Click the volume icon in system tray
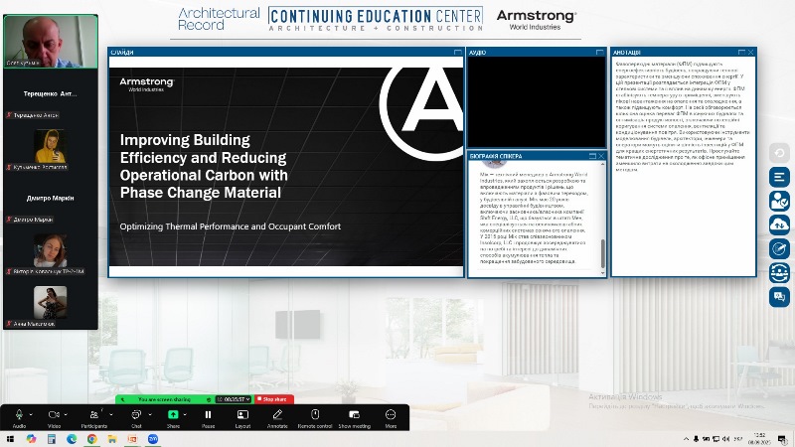The height and width of the screenshot is (447, 795). click(725, 439)
